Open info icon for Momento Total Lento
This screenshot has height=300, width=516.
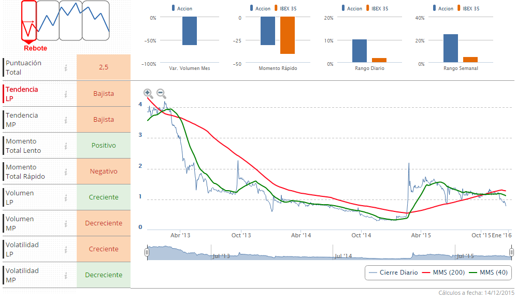click(66, 146)
